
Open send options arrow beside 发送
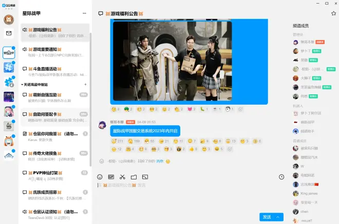coord(279,217)
